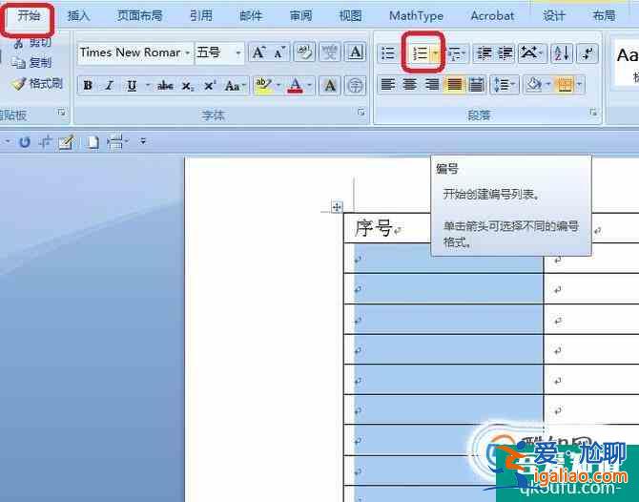Toggle show paragraph marks
Viewport: 639px width, 502px height.
pos(587,53)
